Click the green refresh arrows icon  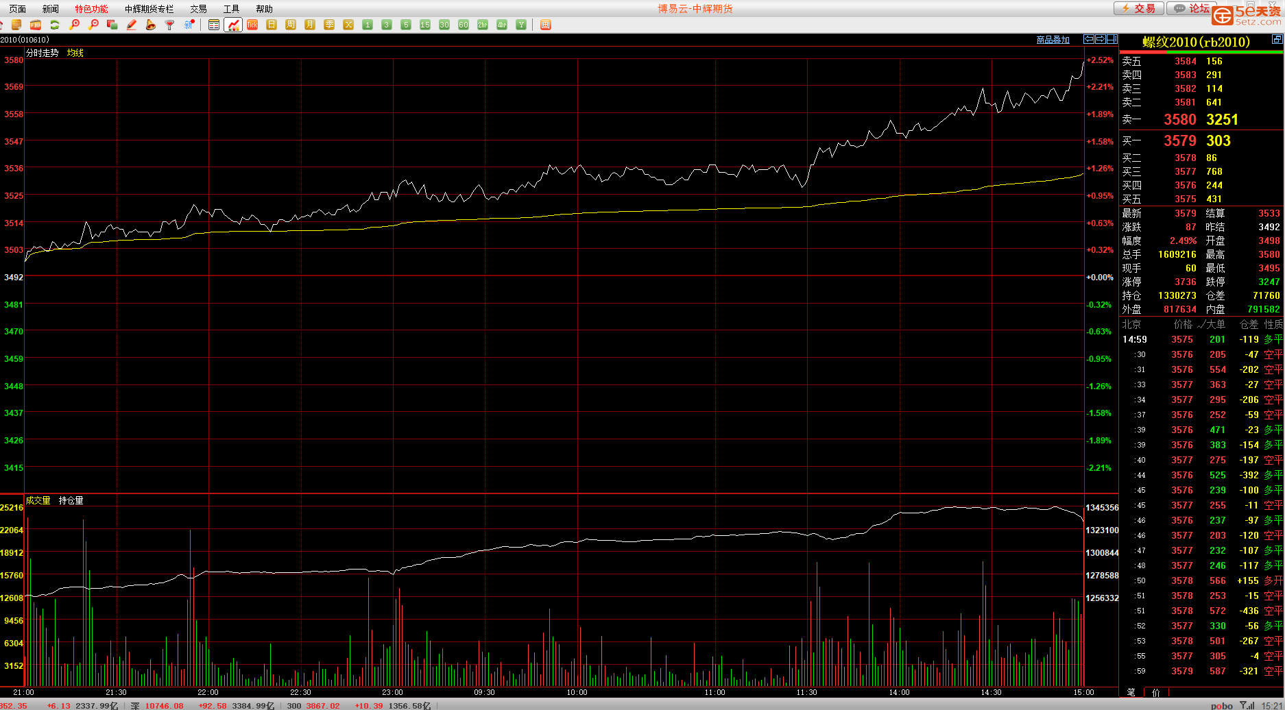[x=55, y=25]
